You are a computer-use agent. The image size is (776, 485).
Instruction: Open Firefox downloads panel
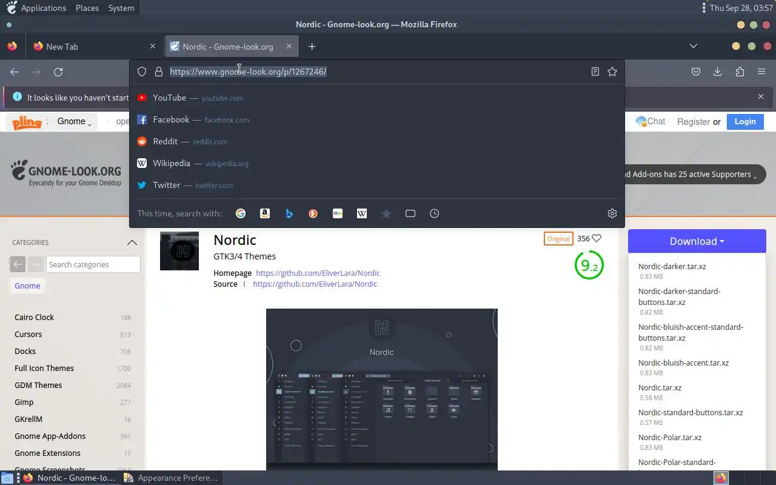click(x=718, y=72)
